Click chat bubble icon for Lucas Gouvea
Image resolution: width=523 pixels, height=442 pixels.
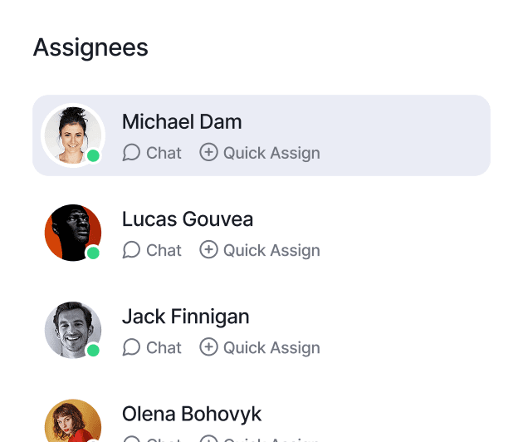coord(131,250)
